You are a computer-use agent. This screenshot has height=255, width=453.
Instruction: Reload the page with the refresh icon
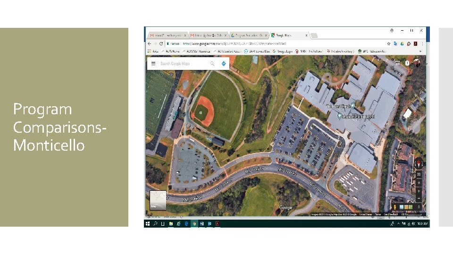161,43
